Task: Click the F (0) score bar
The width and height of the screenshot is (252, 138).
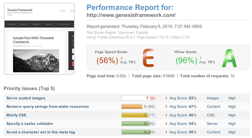Action: click(139, 98)
